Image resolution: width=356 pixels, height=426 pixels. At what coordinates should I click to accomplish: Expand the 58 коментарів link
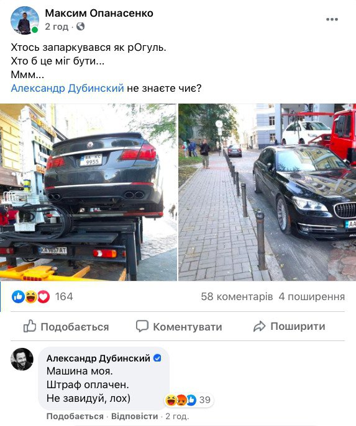point(237,296)
